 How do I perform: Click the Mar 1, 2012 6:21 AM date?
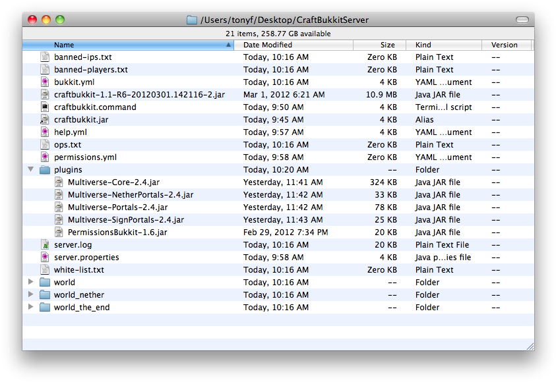(x=284, y=95)
